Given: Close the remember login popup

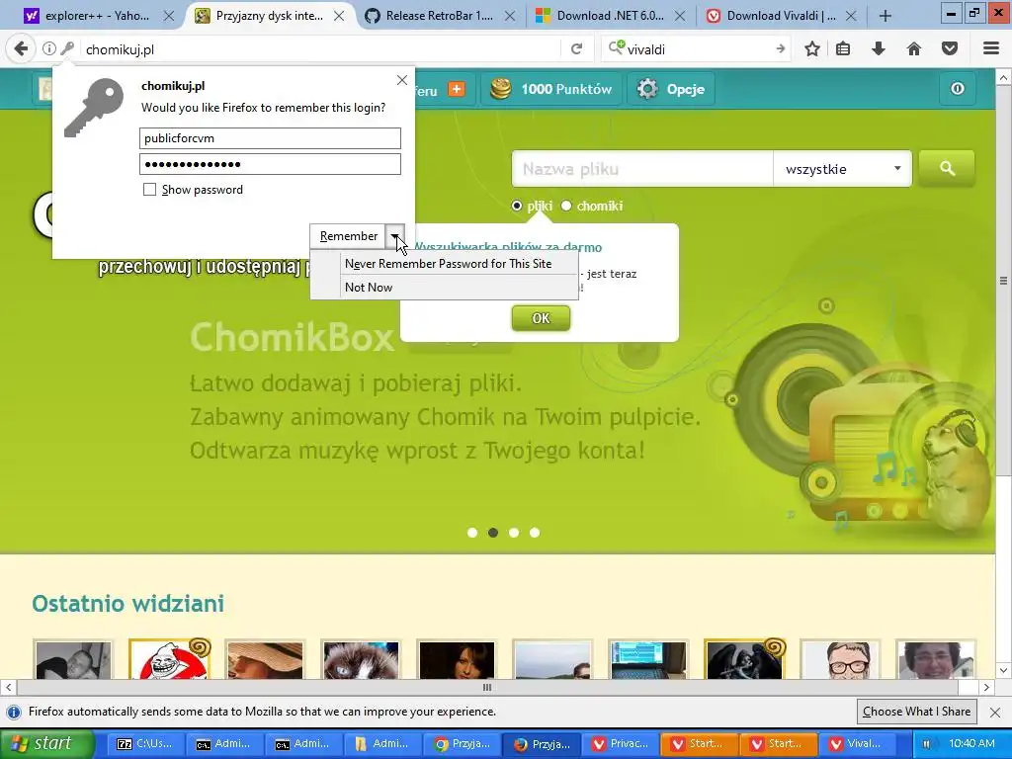Looking at the screenshot, I should 402,80.
